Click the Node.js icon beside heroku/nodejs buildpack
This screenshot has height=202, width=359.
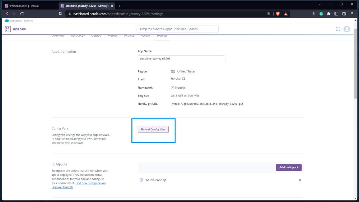click(x=141, y=180)
